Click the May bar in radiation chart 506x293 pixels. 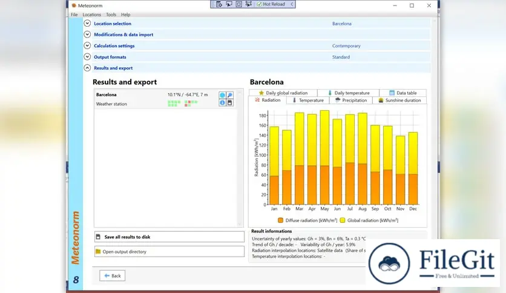[324, 157]
